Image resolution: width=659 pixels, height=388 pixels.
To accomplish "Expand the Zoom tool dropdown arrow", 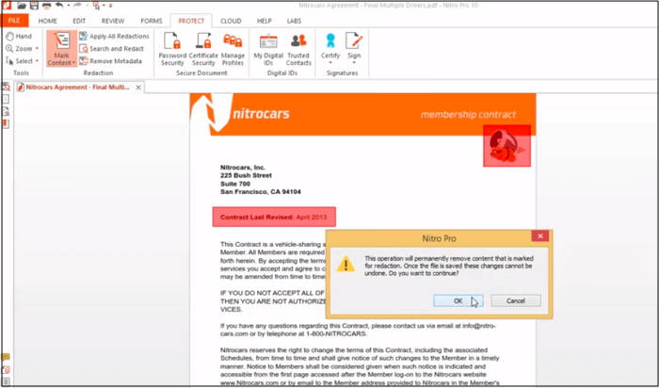I will coord(37,49).
